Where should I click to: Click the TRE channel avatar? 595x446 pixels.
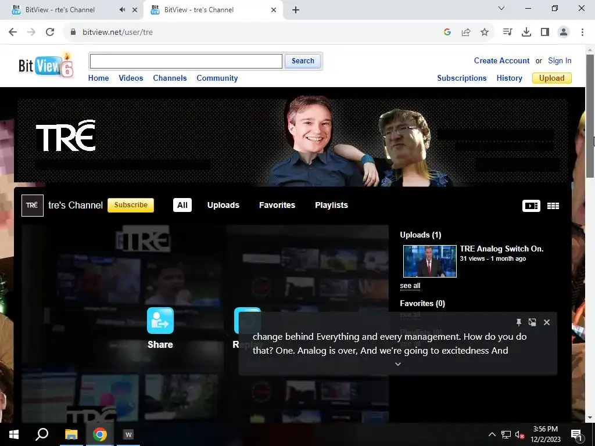33,205
